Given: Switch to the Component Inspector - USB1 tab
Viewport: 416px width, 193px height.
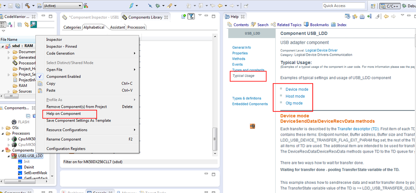Looking at the screenshot, I should pyautogui.click(x=91, y=17).
